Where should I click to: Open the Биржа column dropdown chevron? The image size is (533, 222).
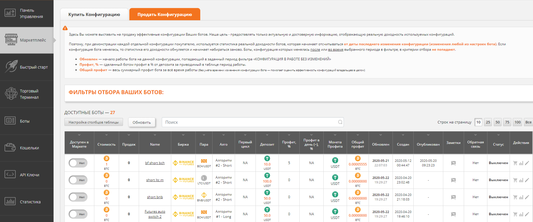point(183,135)
